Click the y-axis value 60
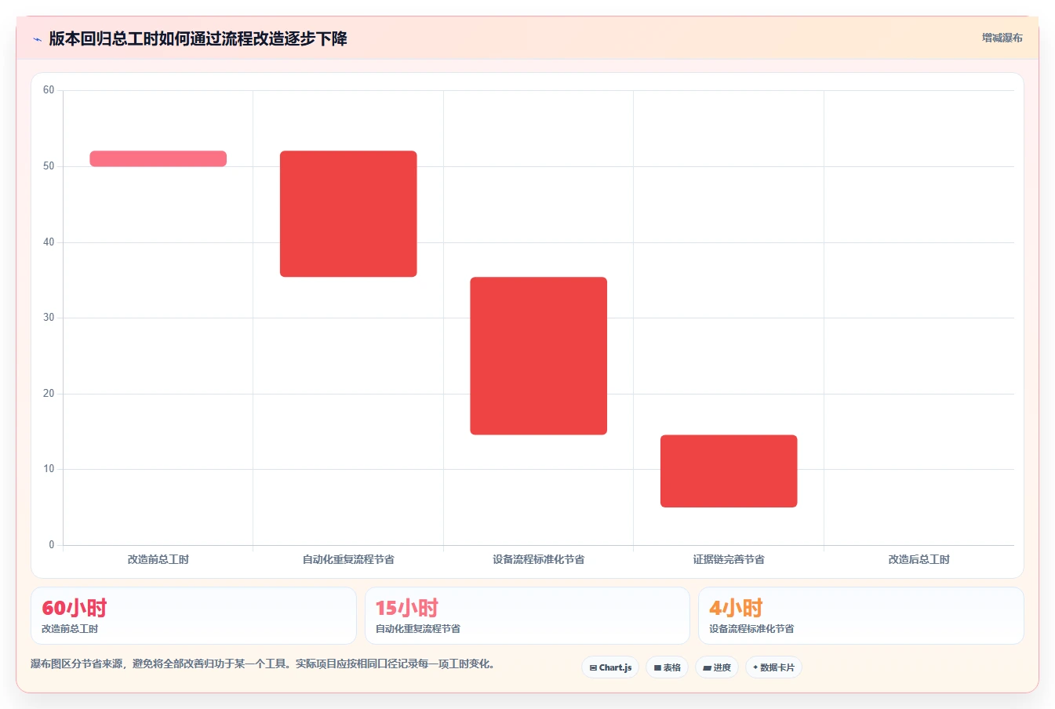Image resolution: width=1055 pixels, height=709 pixels. coord(49,90)
